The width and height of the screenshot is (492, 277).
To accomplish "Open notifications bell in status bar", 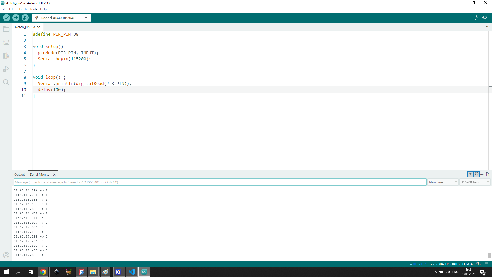I will point(478,264).
